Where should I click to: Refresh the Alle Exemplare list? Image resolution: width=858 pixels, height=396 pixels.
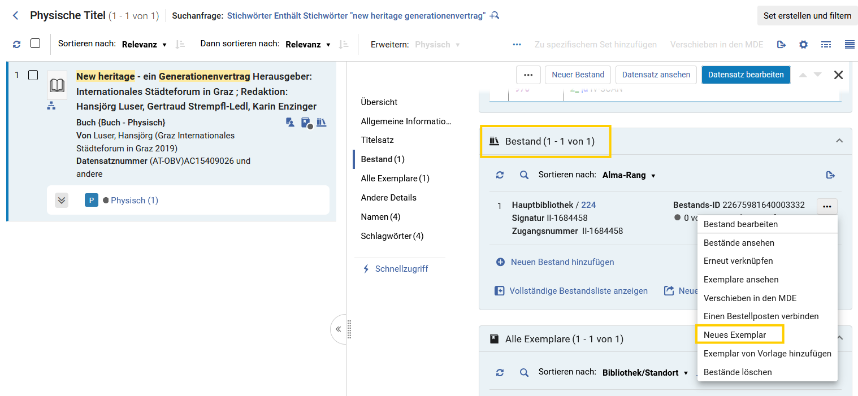[x=500, y=372]
